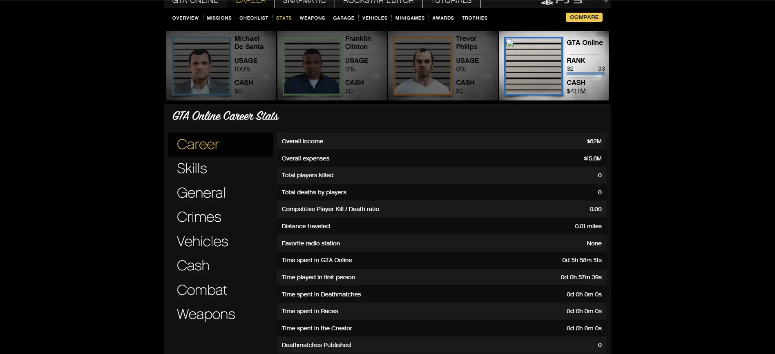Screen dimensions: 775x354
Task: Select Franklin Clinton's mugshot portrait
Action: [x=312, y=66]
